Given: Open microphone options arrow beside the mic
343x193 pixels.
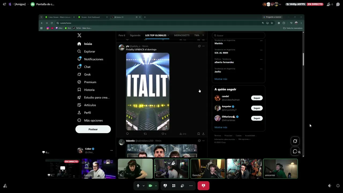Looking at the screenshot, I should (x=144, y=185).
